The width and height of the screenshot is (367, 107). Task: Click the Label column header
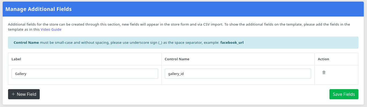click(x=16, y=59)
